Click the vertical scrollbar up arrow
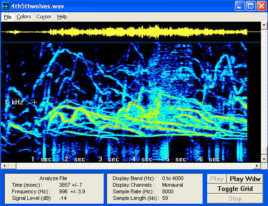Image resolution: width=268 pixels, height=206 pixels. [264, 25]
